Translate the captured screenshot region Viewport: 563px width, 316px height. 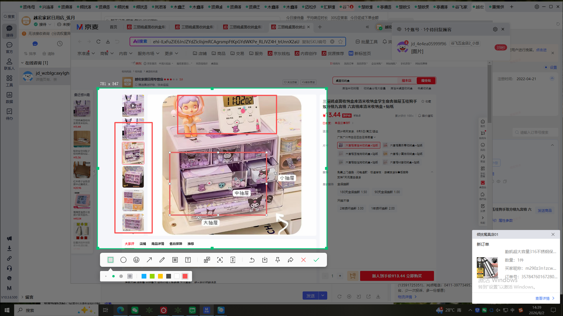click(207, 260)
